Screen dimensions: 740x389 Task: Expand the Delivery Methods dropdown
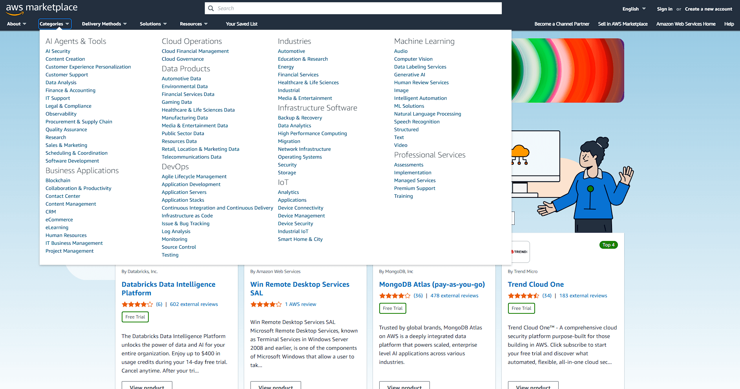104,24
